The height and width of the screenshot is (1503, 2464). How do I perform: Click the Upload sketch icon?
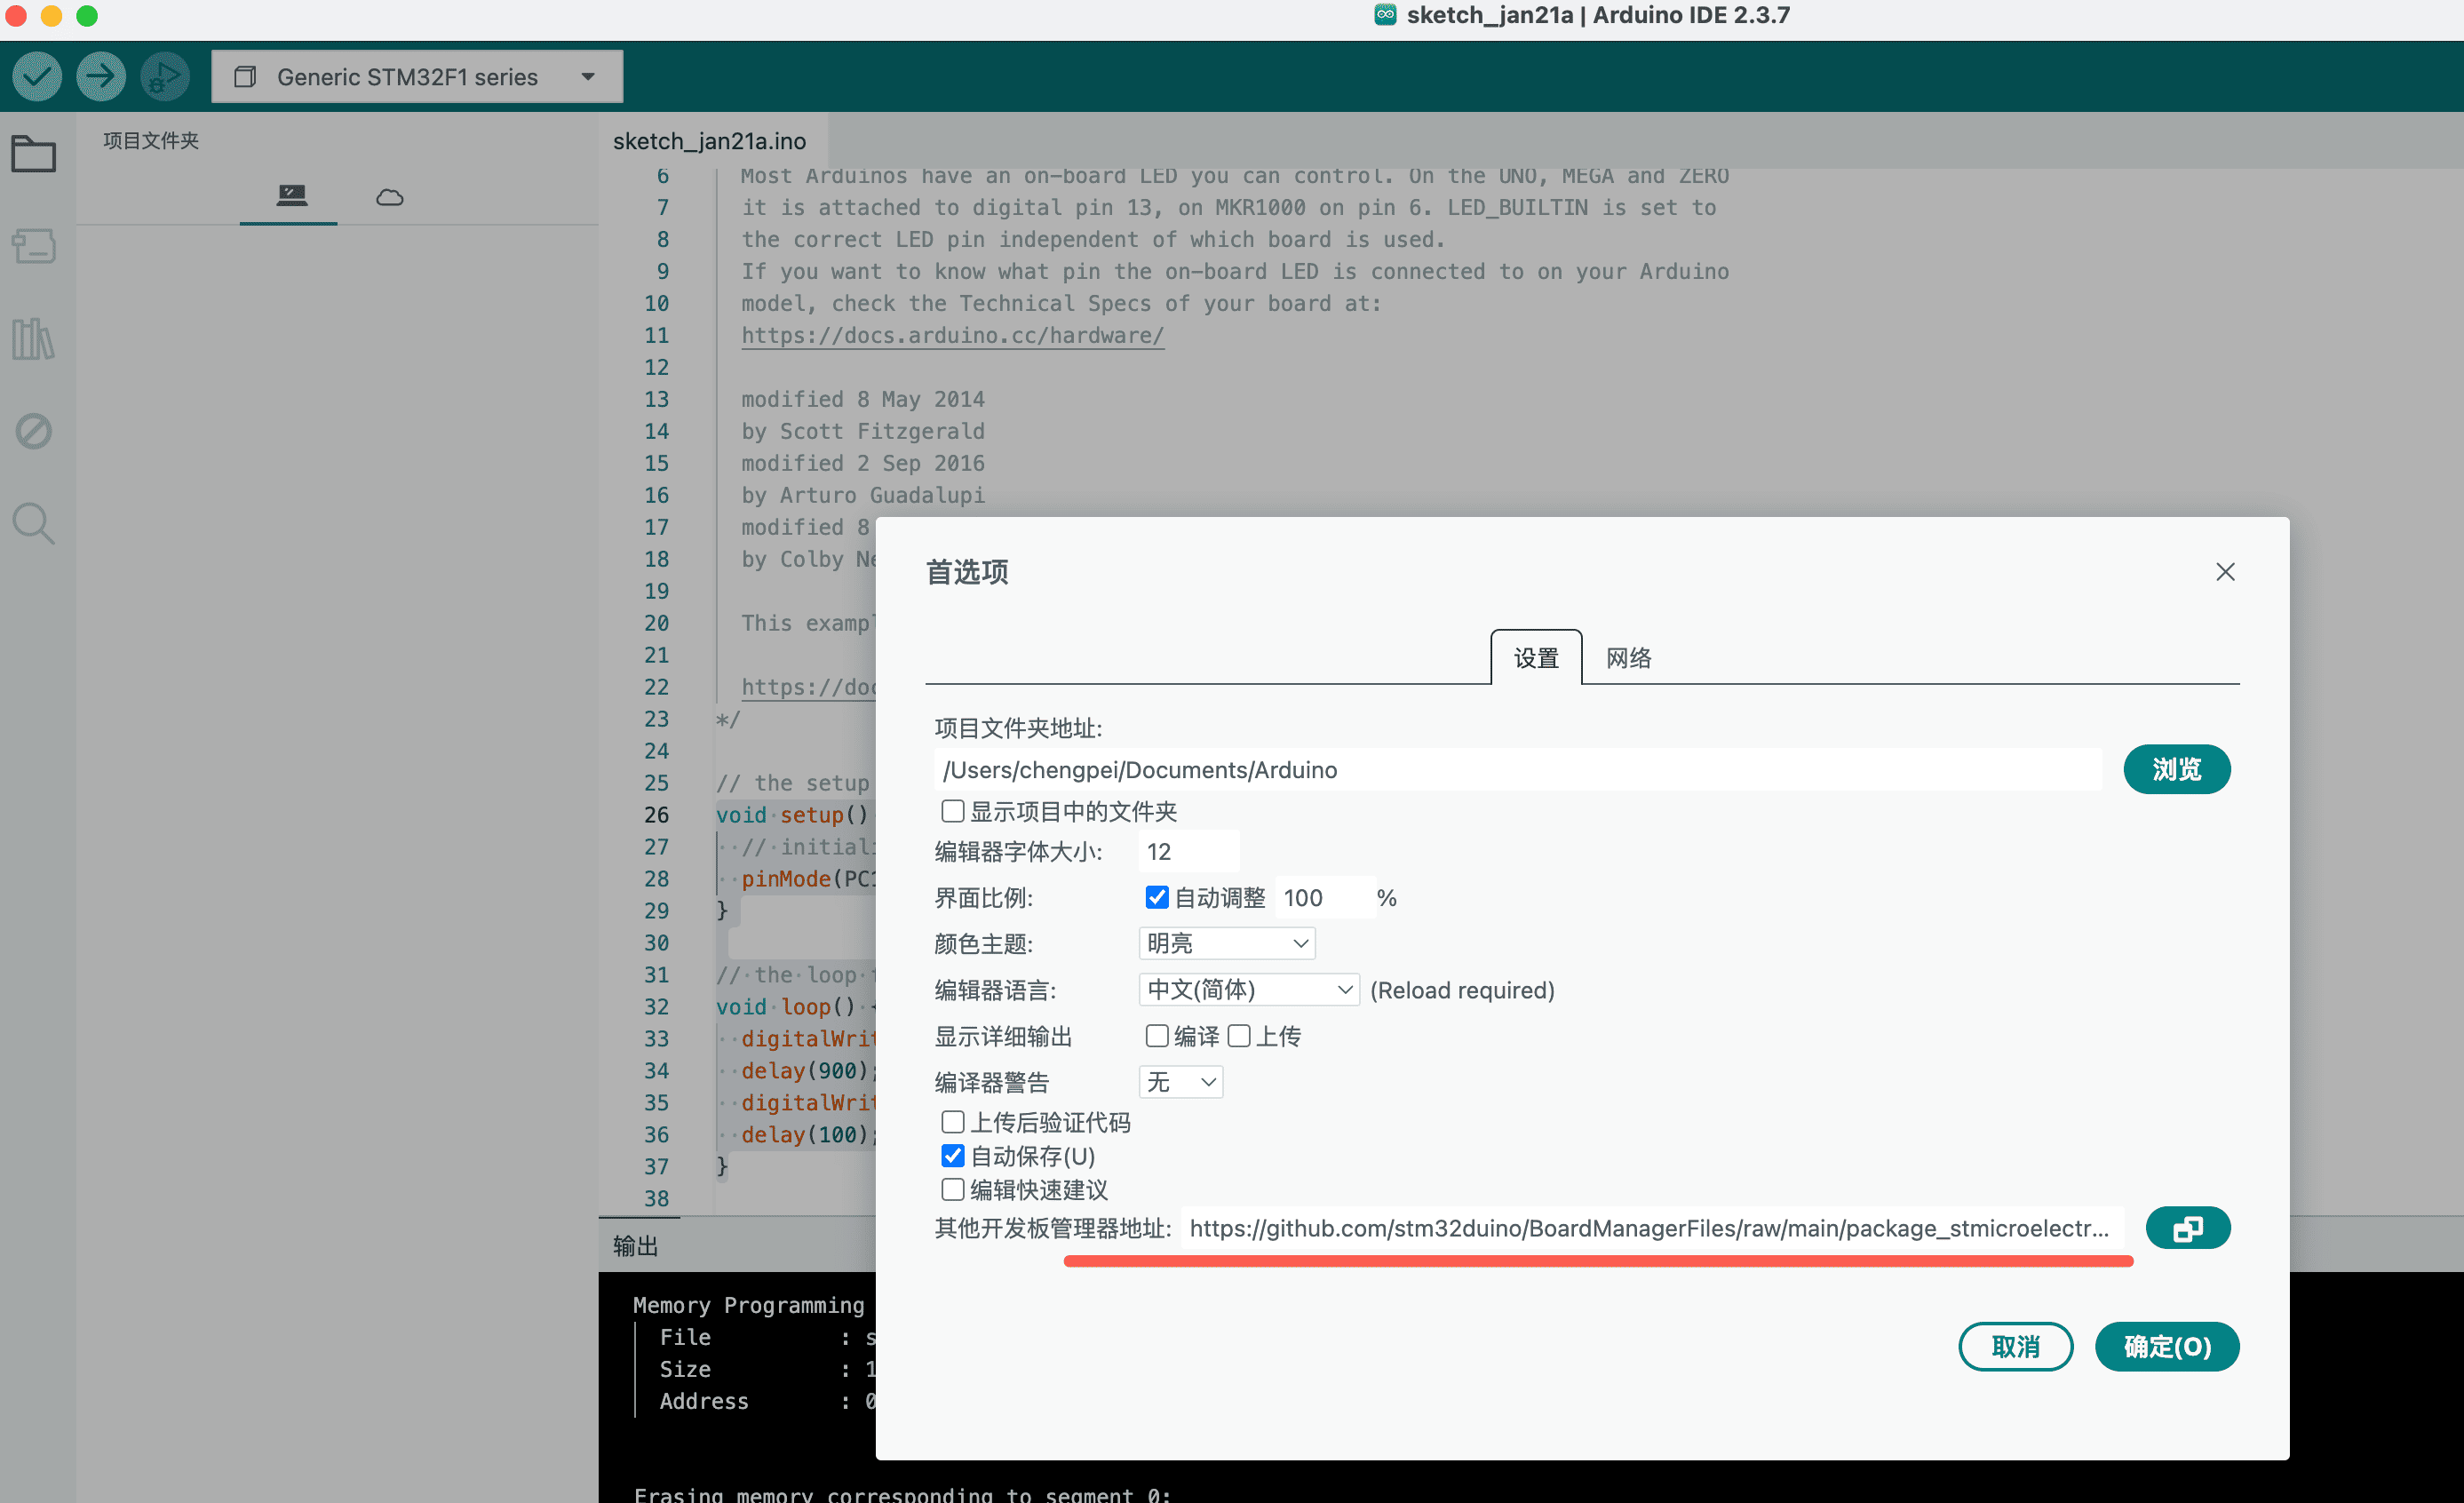(x=101, y=76)
